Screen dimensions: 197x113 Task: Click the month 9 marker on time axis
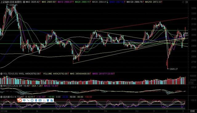(89, 111)
